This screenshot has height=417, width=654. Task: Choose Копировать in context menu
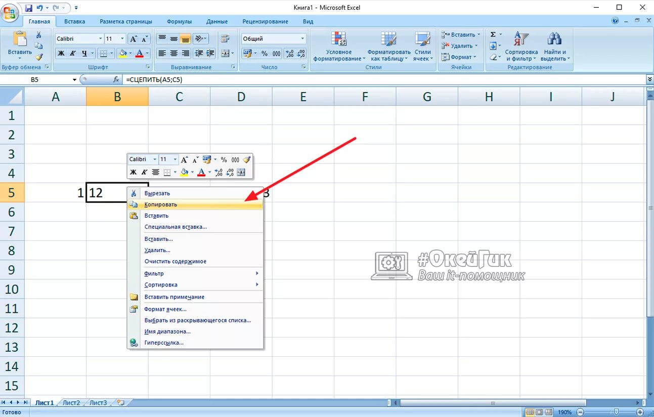tap(195, 204)
